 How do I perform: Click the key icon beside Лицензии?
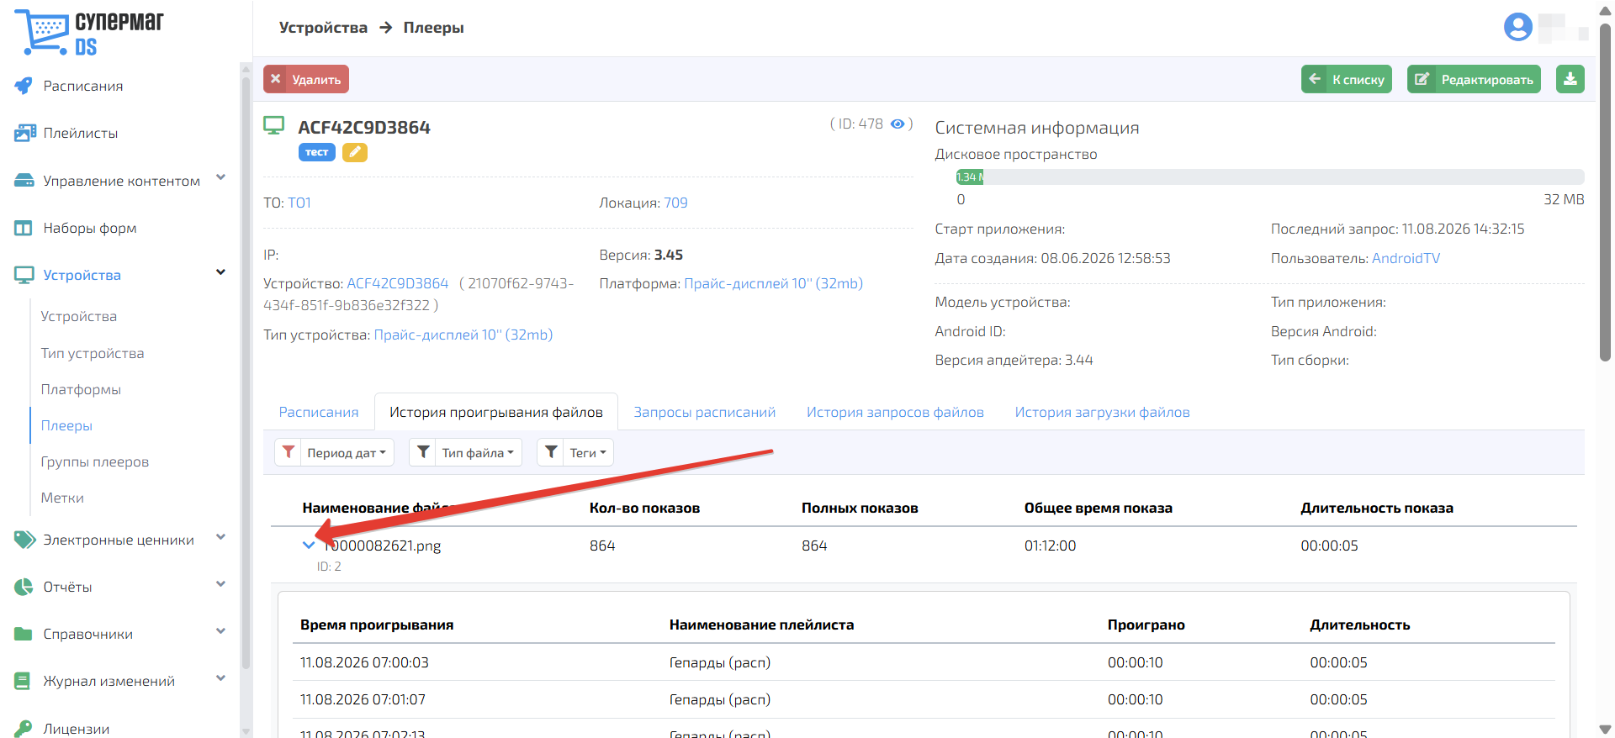(24, 728)
